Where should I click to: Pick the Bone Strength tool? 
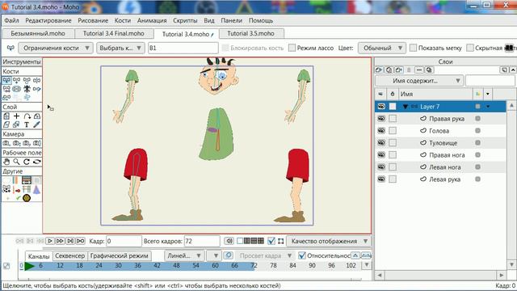[x=16, y=89]
